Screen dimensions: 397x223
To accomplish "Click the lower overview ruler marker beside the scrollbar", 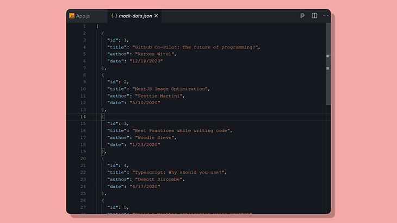I will (x=327, y=68).
